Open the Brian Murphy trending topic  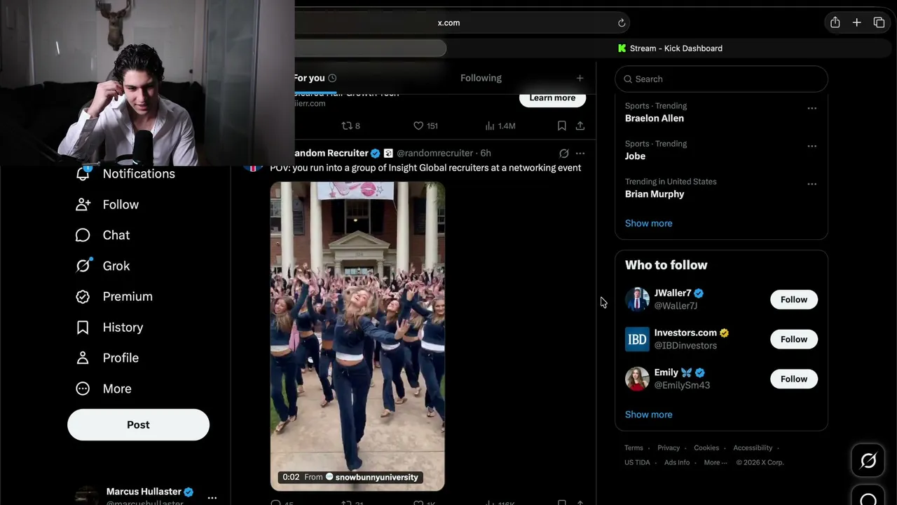tap(655, 194)
